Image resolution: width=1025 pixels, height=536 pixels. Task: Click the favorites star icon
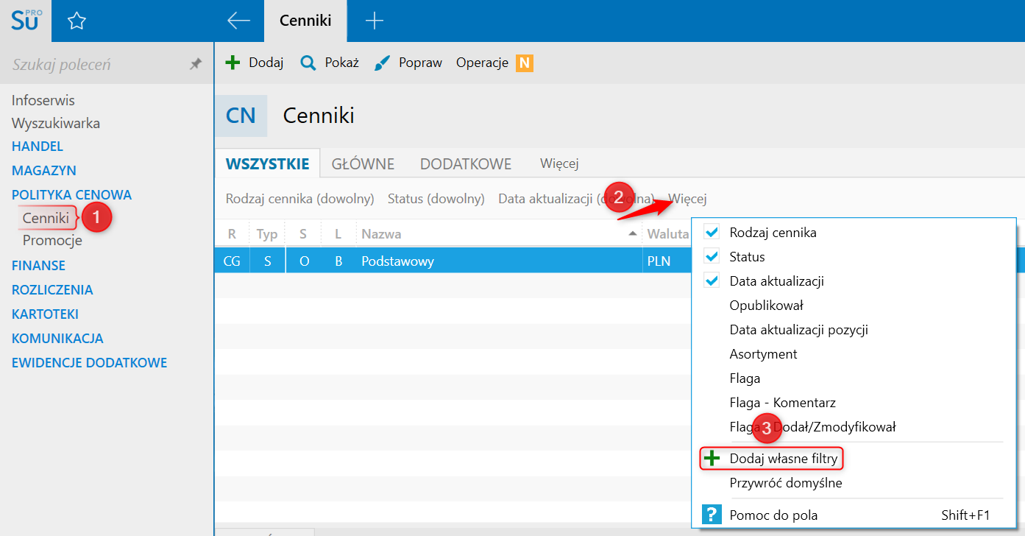(77, 21)
